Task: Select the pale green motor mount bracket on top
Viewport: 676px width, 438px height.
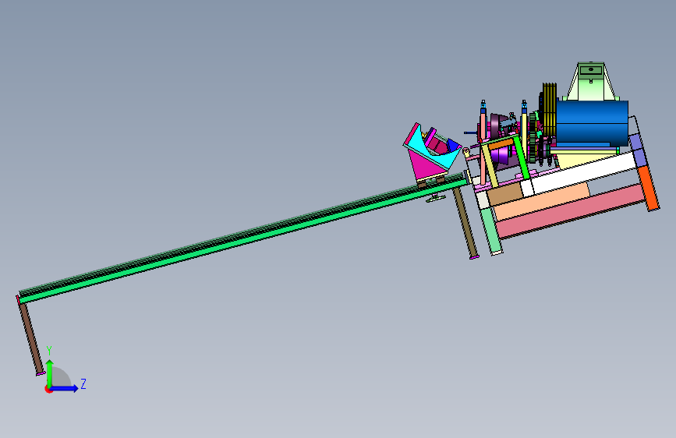Action: [591, 82]
